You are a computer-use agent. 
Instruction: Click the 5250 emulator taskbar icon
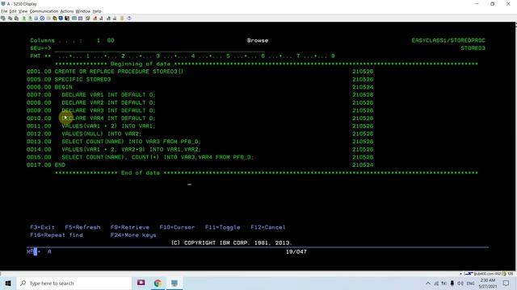point(174,283)
